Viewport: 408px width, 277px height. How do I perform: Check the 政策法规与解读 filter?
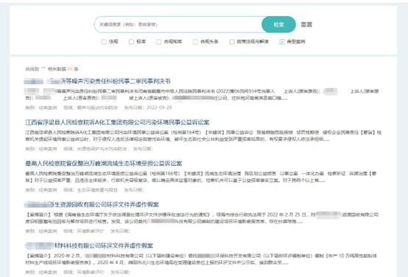click(x=232, y=42)
